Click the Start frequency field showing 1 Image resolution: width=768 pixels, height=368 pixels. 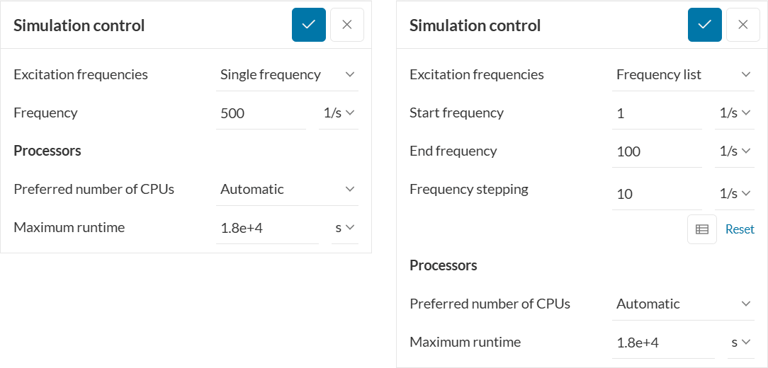point(657,113)
